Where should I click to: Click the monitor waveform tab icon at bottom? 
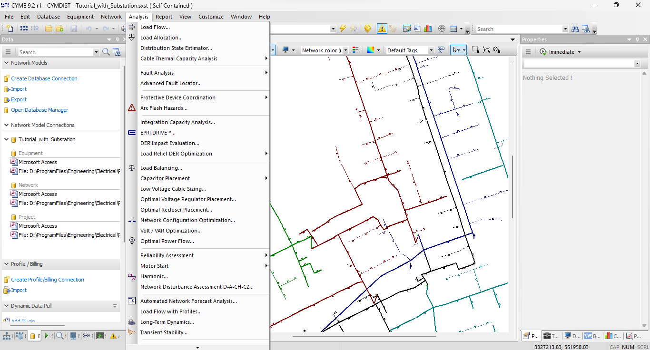click(x=100, y=336)
